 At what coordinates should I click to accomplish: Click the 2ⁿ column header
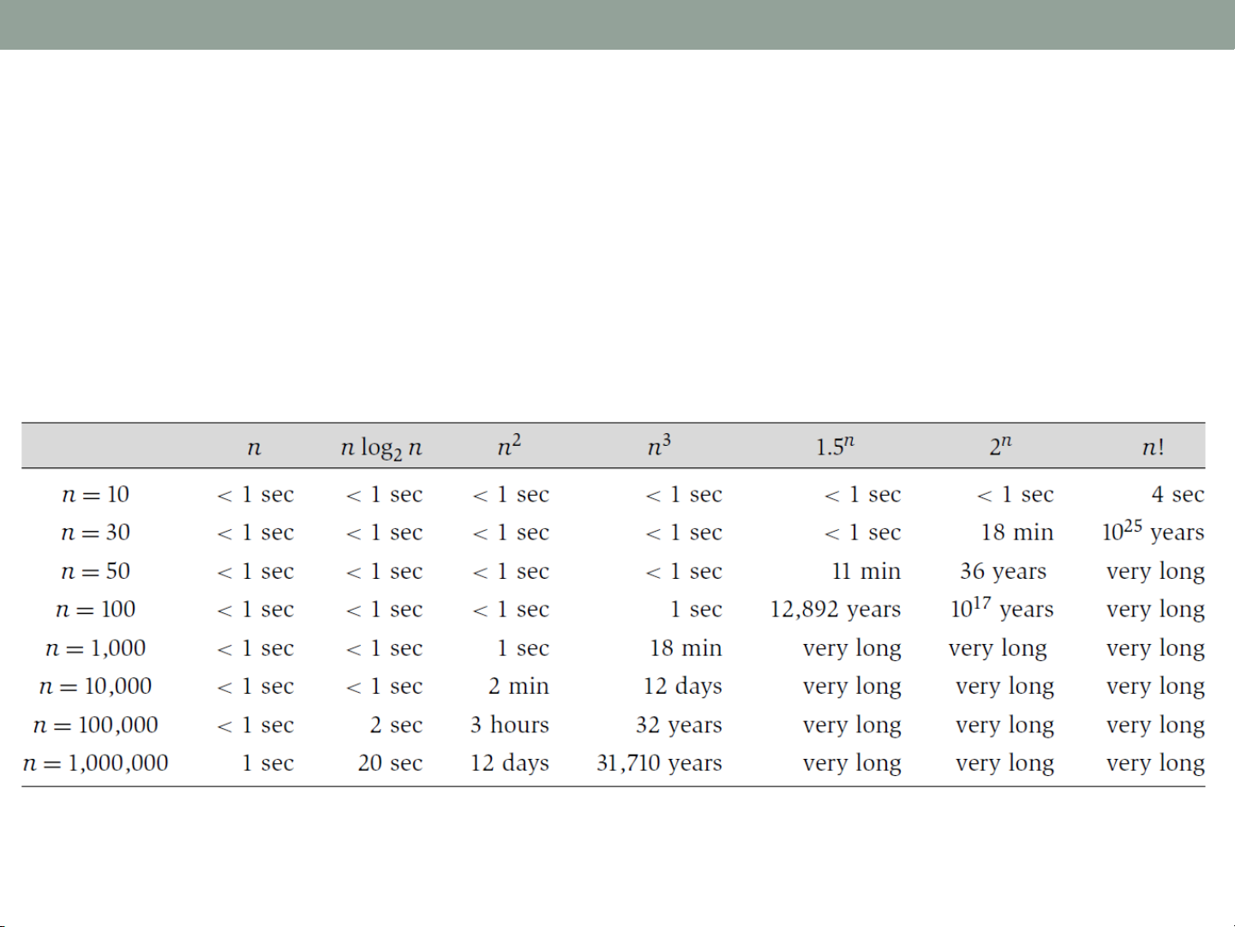[1000, 446]
